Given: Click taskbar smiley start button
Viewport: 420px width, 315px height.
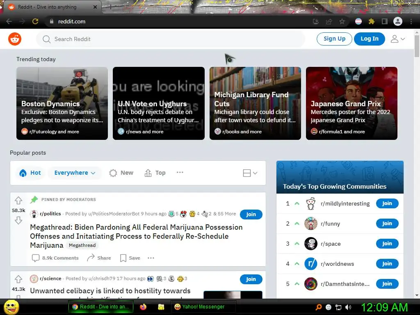Looking at the screenshot, I should [11, 307].
